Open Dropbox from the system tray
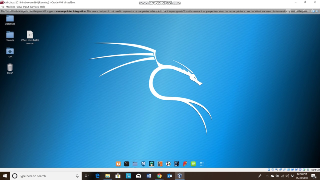This screenshot has height=180, width=320. click(x=292, y=176)
